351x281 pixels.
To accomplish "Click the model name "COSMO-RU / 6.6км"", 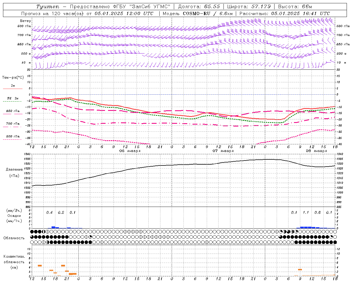I will coord(208,13).
